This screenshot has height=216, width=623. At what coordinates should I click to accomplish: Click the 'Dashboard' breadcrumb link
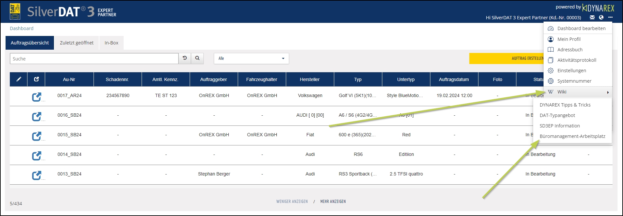pos(22,28)
